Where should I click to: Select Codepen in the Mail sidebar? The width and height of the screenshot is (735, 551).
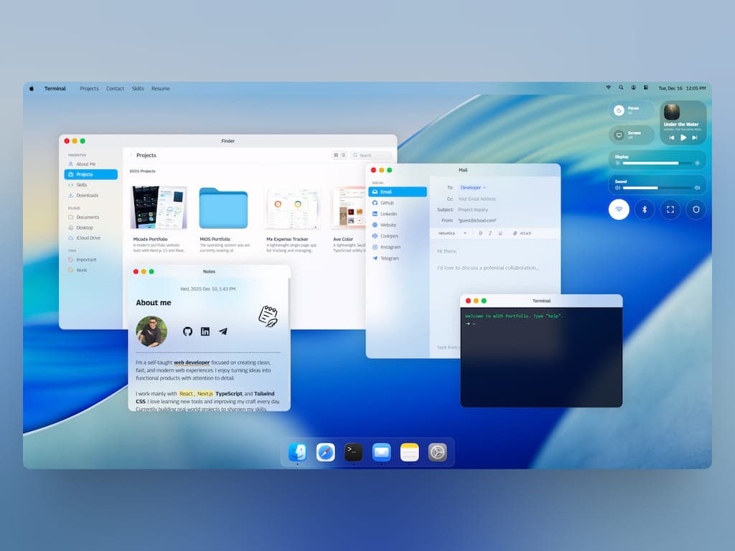point(388,235)
